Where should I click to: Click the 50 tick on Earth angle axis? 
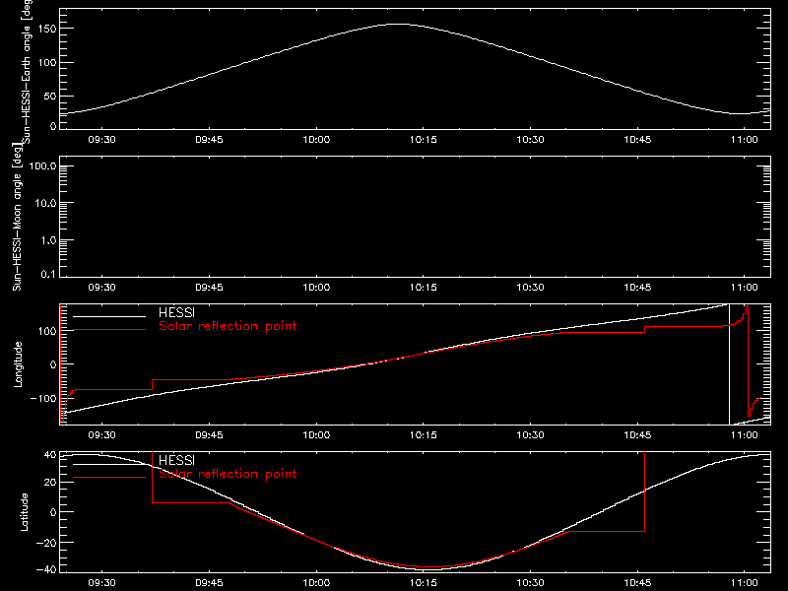point(50,96)
